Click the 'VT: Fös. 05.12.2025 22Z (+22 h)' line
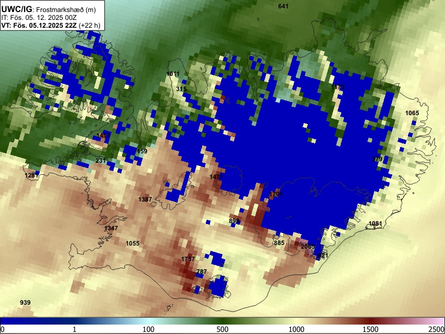The width and height of the screenshot is (445, 334). [51, 25]
